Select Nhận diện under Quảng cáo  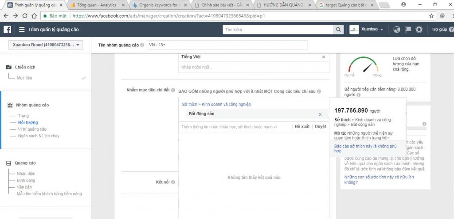click(x=26, y=174)
